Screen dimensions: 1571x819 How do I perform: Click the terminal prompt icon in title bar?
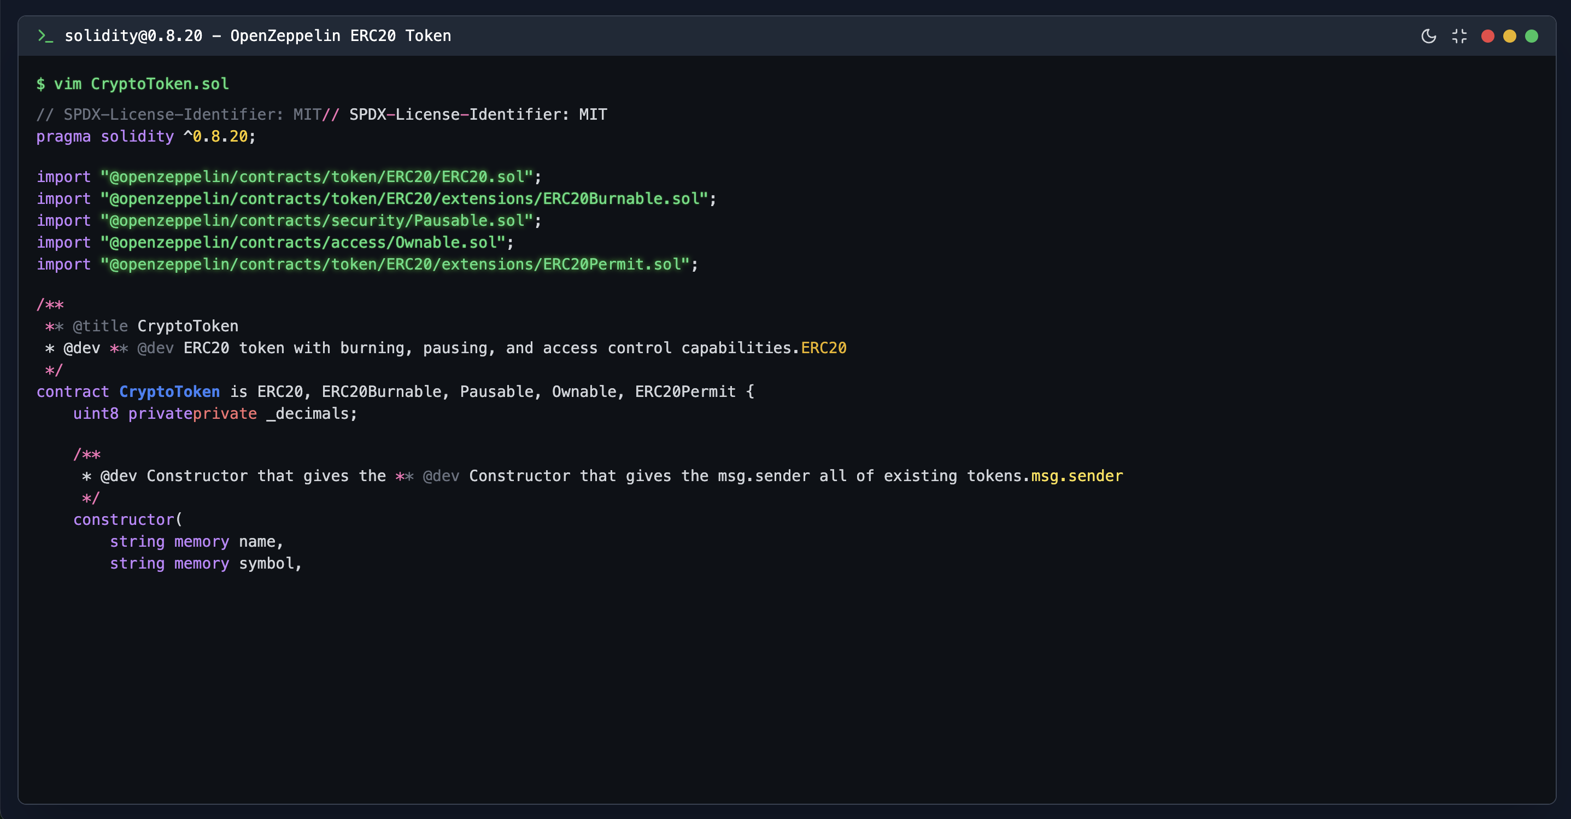pos(45,36)
